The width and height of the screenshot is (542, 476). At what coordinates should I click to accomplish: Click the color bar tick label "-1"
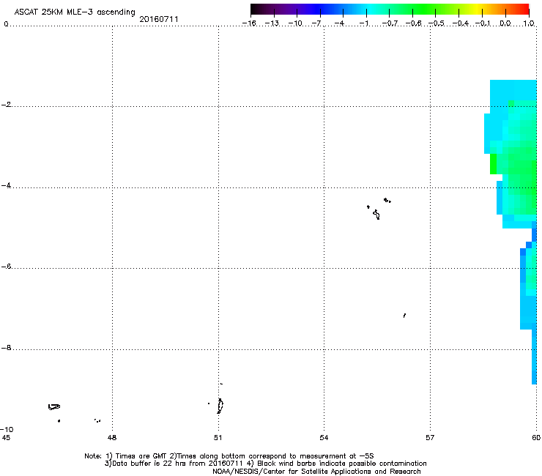(364, 23)
